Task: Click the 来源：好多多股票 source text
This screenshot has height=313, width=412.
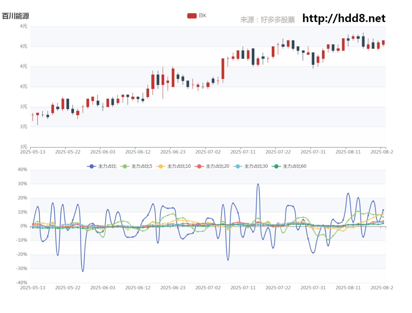Action: pos(267,20)
